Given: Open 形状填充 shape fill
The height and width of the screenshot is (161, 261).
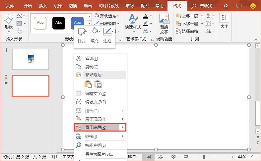Looking at the screenshot, I should 107,16.
